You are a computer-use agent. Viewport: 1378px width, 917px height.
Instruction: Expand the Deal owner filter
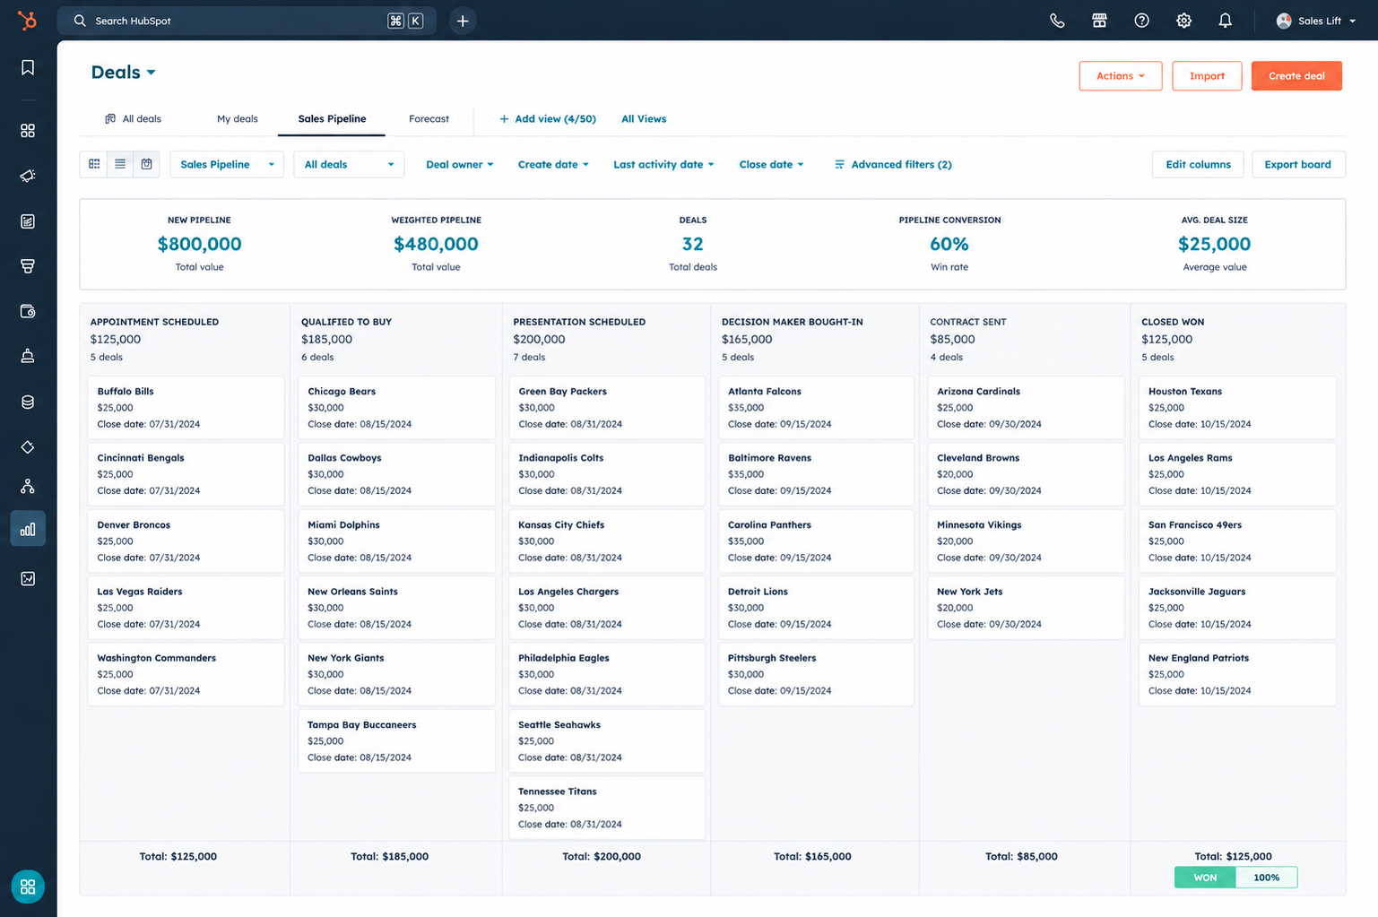460,165
